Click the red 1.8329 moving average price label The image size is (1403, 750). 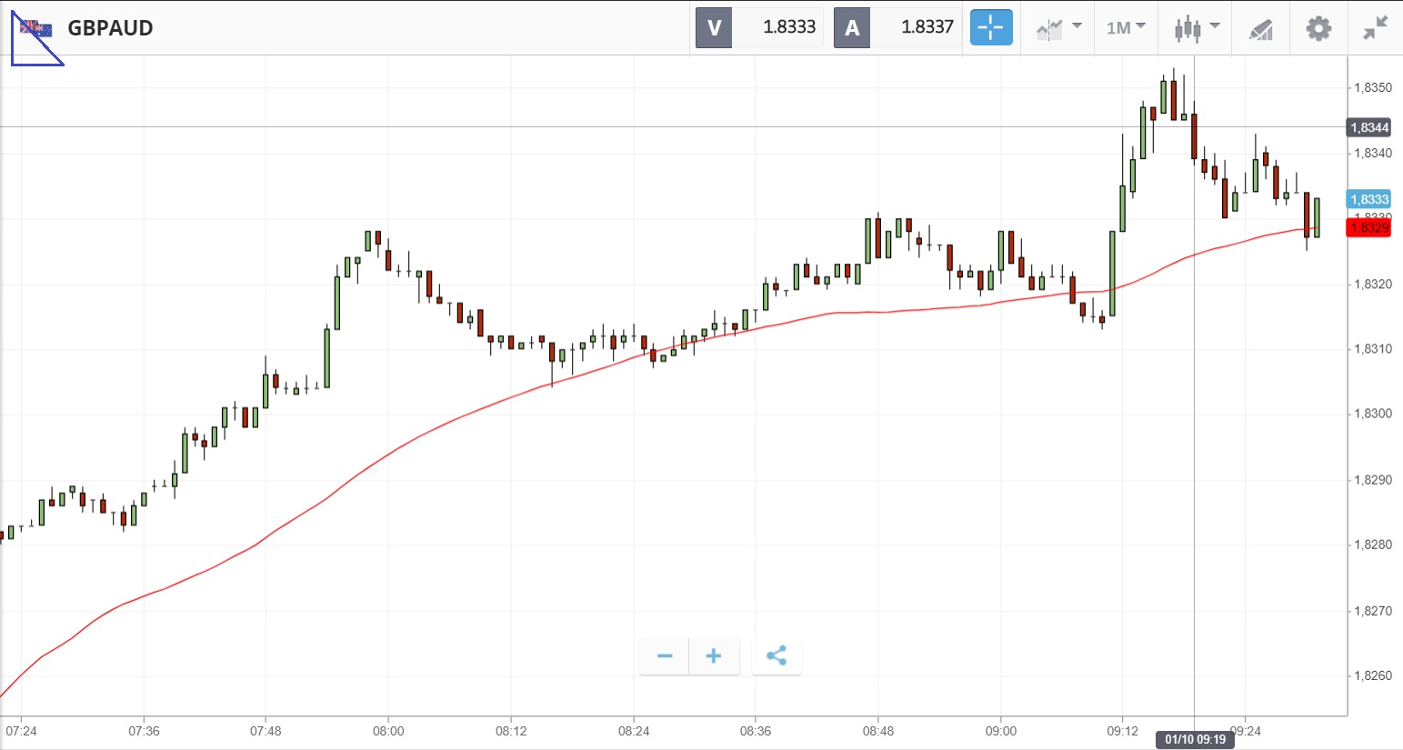coord(1368,227)
